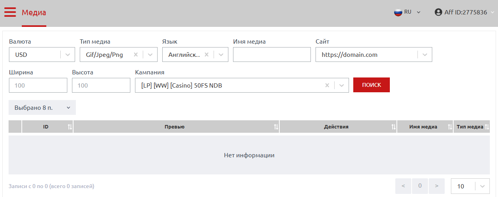Clear the selected language filter
This screenshot has height=197, width=498.
(x=207, y=55)
